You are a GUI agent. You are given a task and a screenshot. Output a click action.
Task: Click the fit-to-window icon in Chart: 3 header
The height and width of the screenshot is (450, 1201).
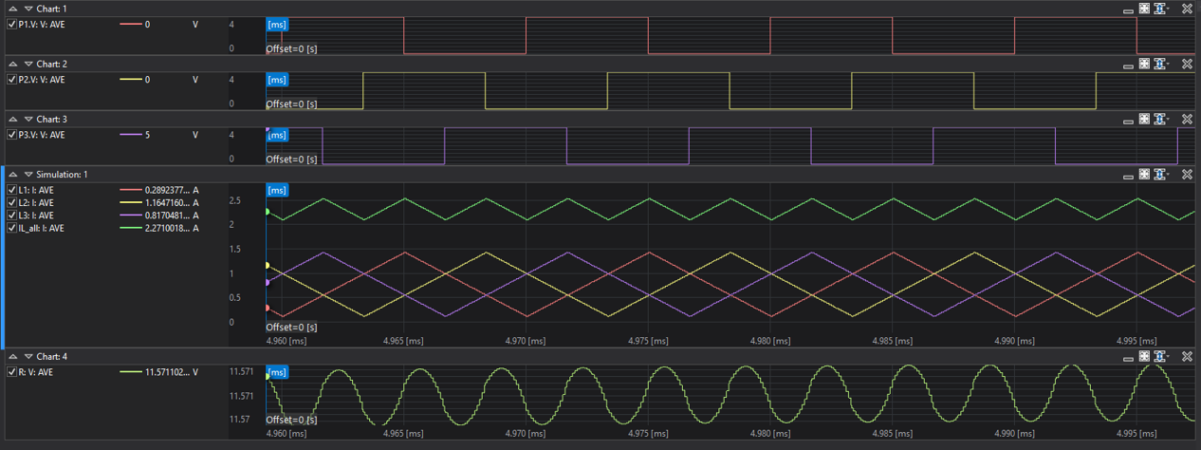[1144, 120]
